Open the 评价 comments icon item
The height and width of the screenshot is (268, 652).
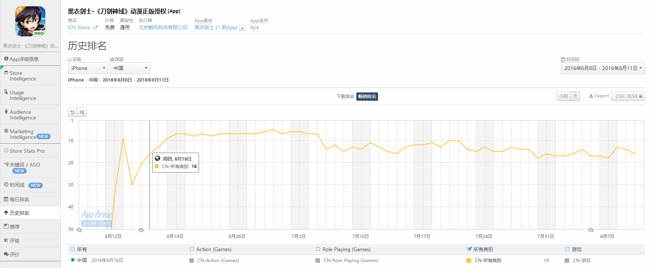(x=6, y=254)
